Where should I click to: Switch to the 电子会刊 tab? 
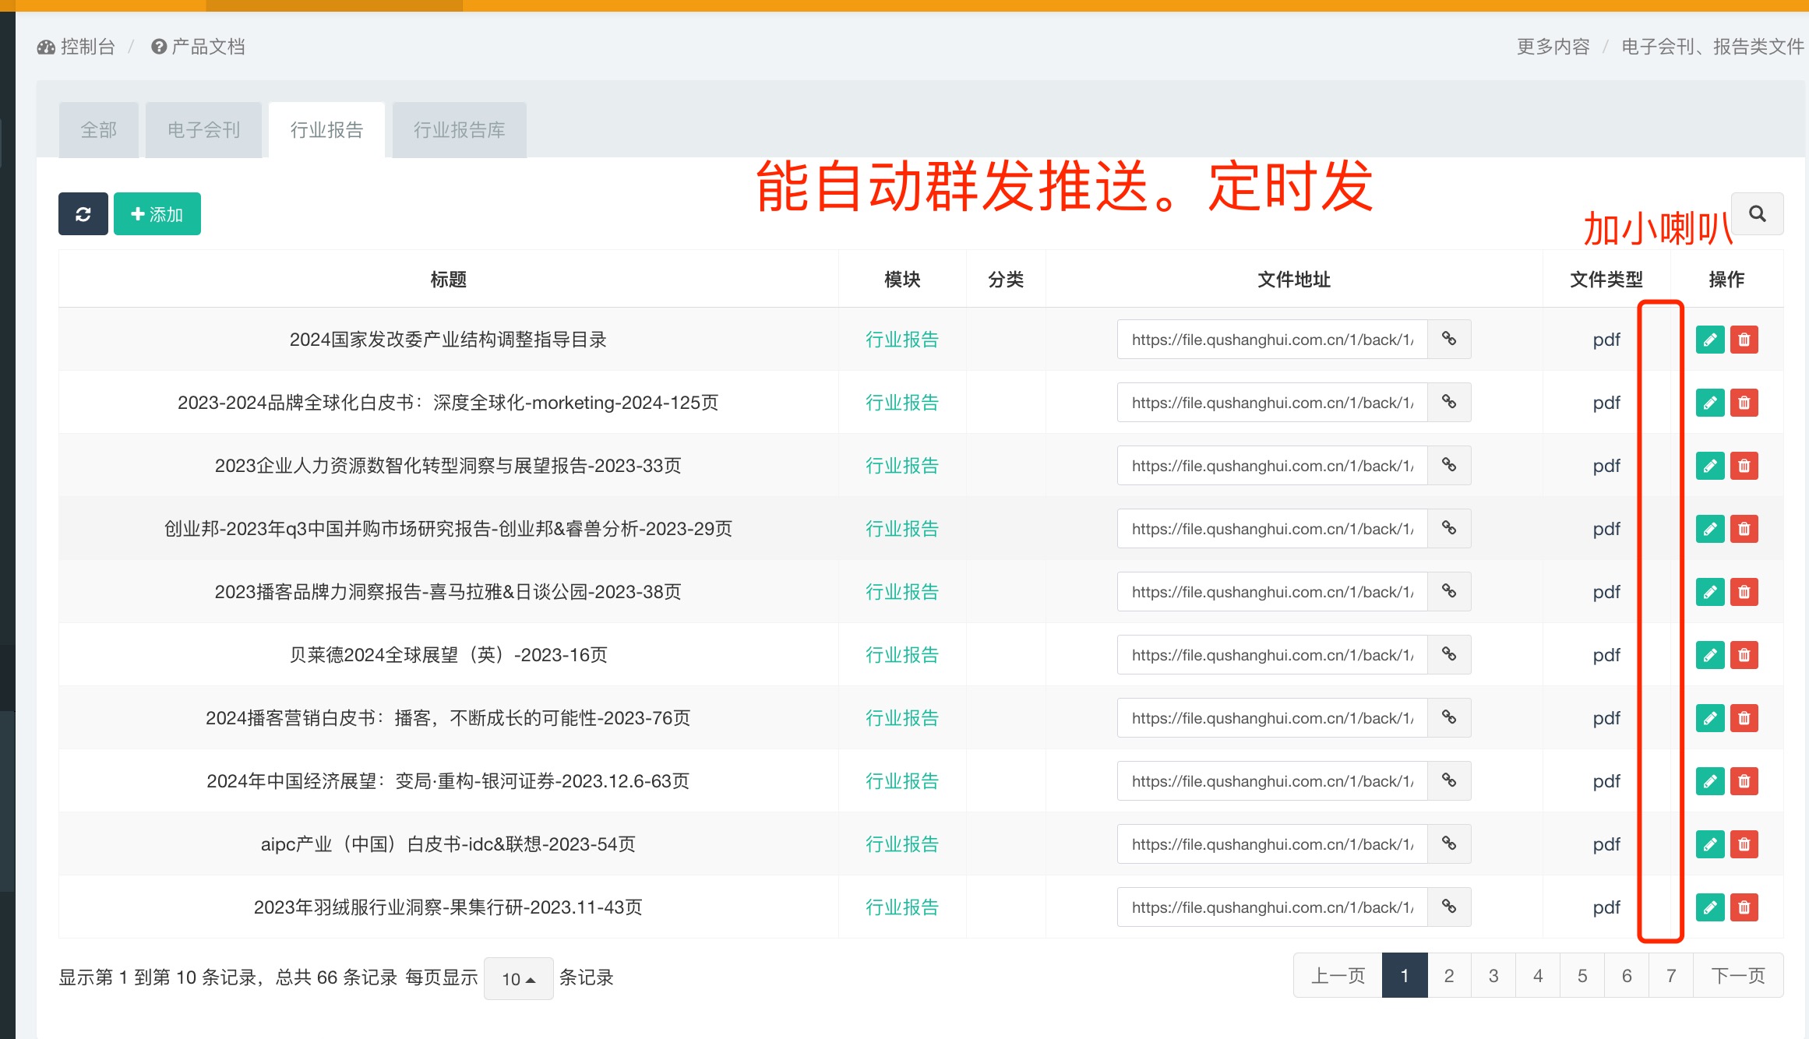[203, 130]
